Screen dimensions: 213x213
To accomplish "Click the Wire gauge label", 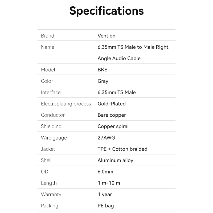I will click(54, 138).
